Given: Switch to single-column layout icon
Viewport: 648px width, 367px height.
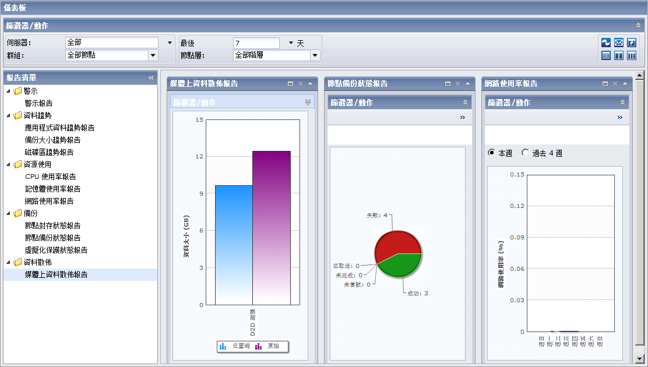Looking at the screenshot, I should tap(606, 55).
